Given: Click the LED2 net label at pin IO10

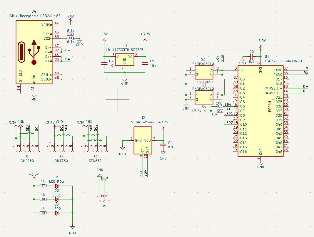Looking at the screenshot, I should [229, 122].
